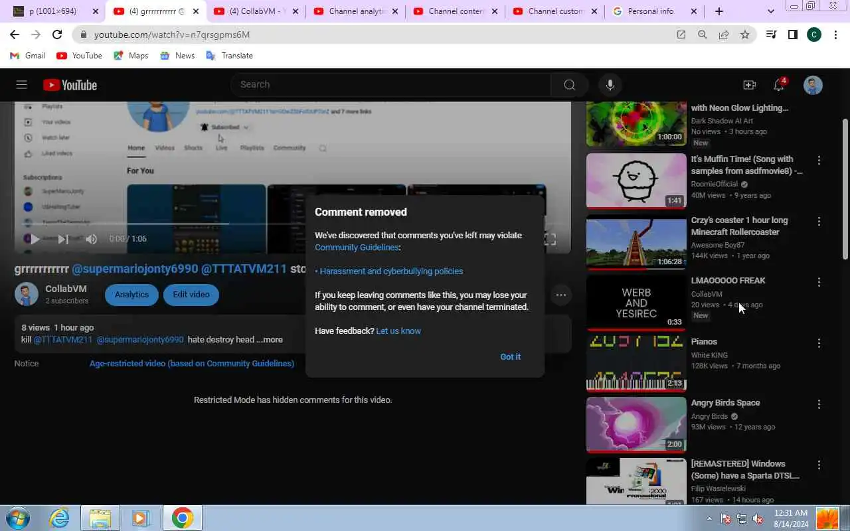
Task: Open the Translate bookmark
Action: (x=229, y=56)
